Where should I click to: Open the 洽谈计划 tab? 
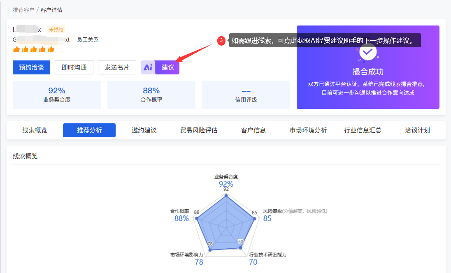pos(417,130)
